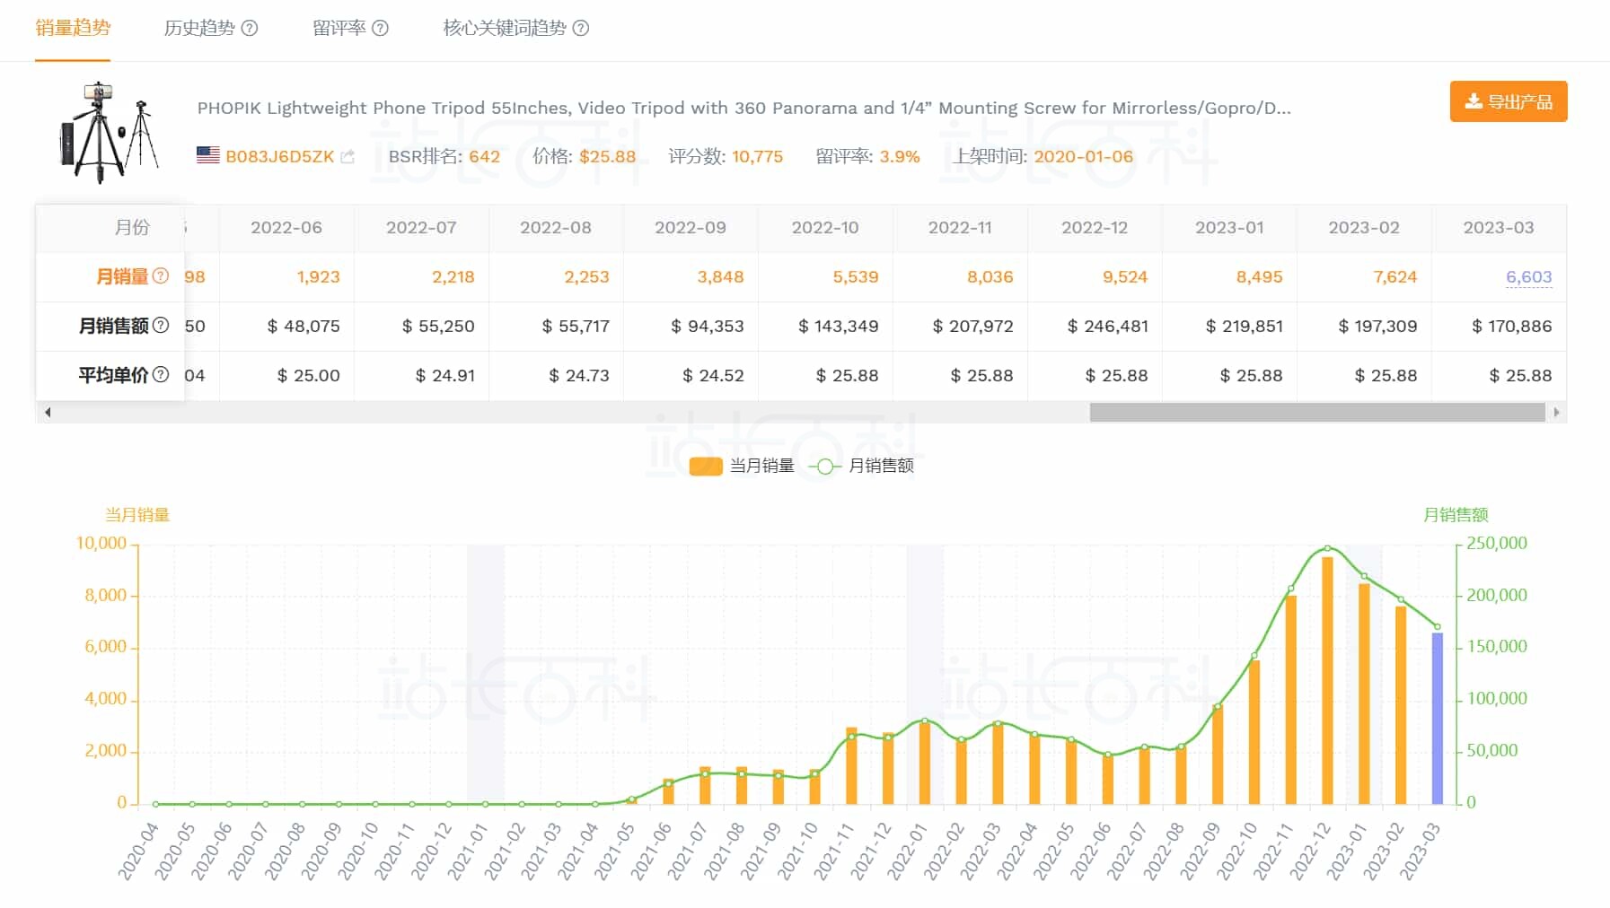Click help icon beside 核心关键词趋势

click(x=581, y=28)
